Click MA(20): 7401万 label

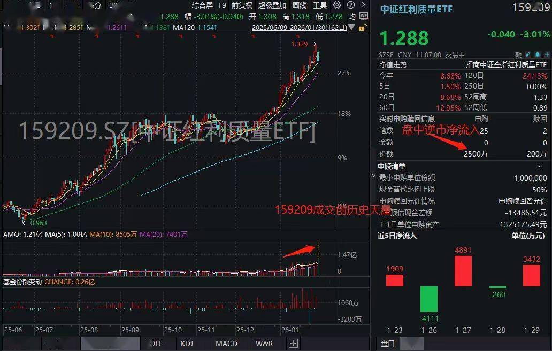tap(163, 234)
